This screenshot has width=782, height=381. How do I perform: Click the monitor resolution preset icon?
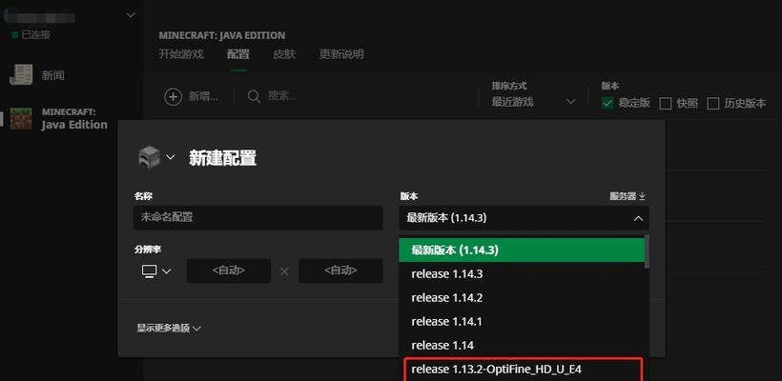149,271
